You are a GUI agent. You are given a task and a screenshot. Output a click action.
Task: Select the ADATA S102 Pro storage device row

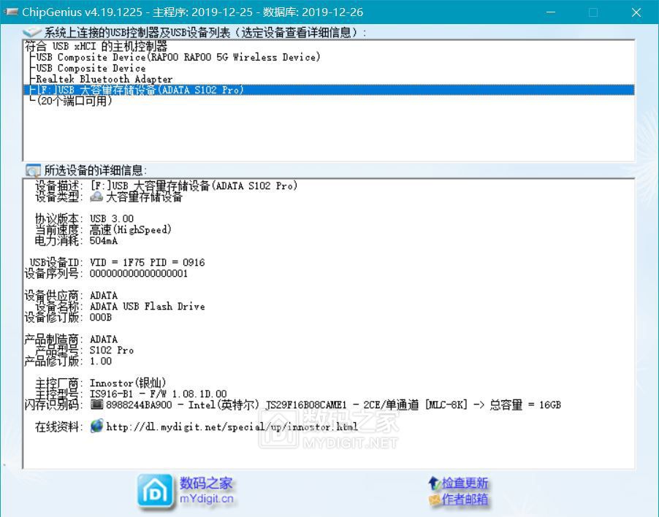[x=329, y=90]
